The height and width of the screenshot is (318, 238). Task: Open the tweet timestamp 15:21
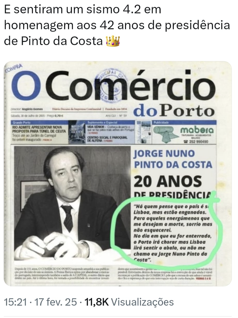point(15,302)
